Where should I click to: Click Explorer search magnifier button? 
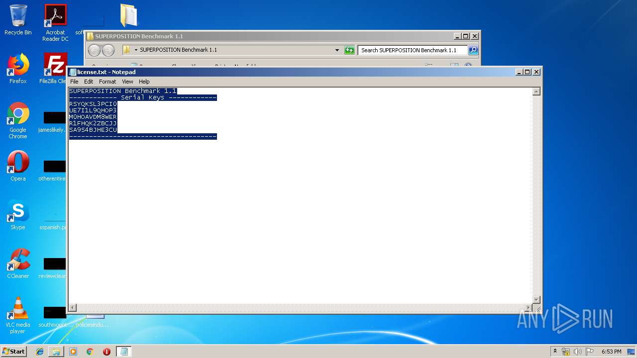tap(473, 50)
